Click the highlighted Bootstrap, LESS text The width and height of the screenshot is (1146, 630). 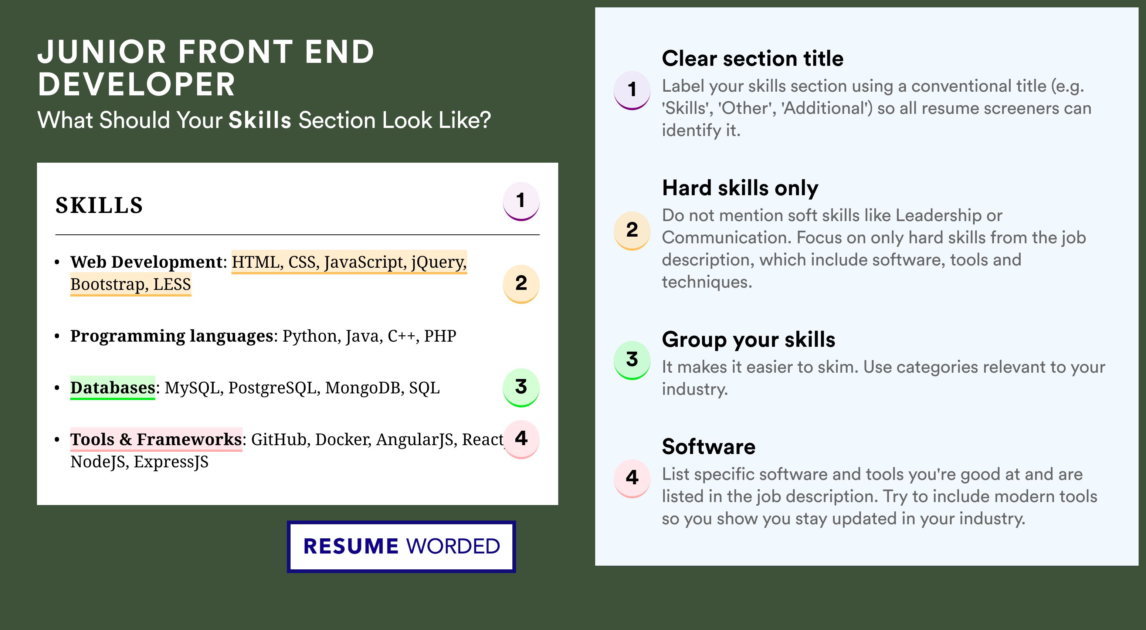point(131,284)
